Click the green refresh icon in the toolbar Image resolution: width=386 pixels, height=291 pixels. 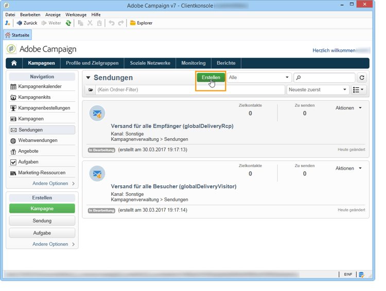point(68,23)
